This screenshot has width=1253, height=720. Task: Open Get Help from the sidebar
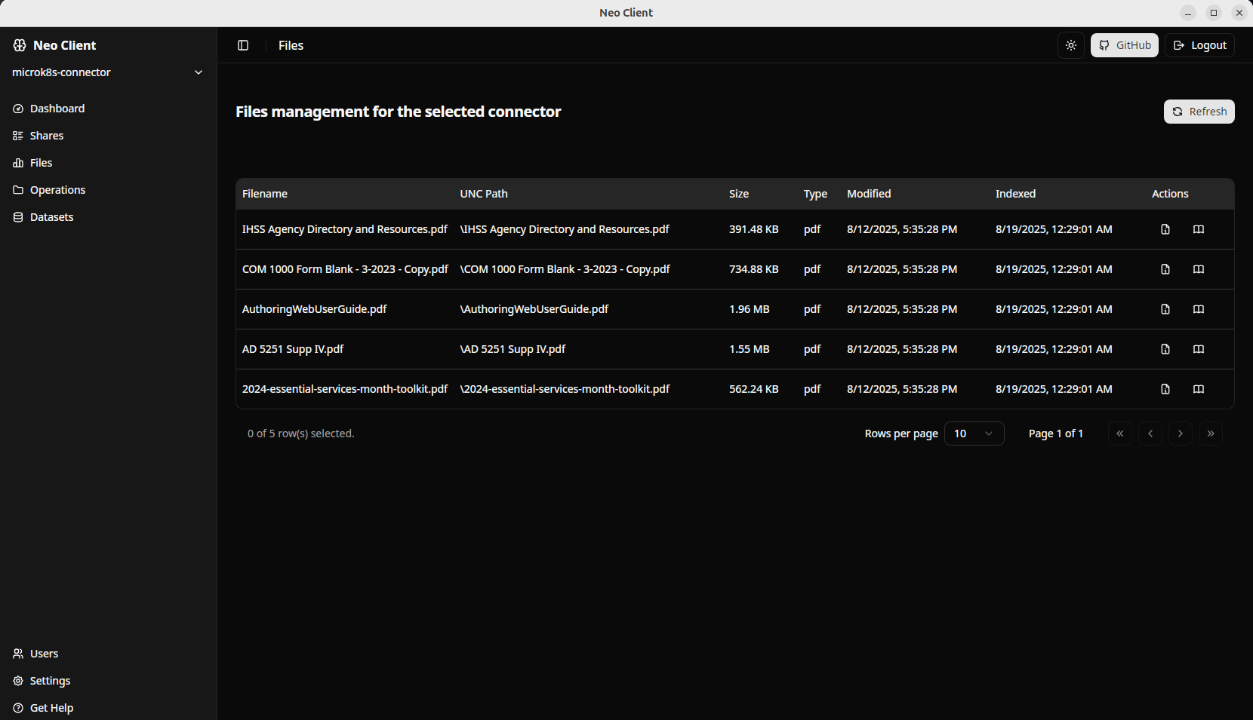coord(51,707)
